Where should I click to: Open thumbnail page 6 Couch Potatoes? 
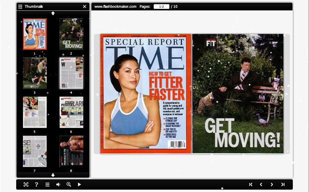click(71, 112)
